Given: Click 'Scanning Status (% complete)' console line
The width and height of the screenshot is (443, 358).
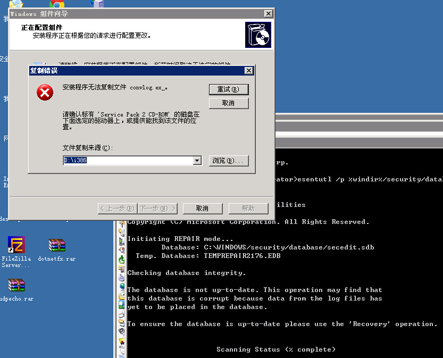Looking at the screenshot, I should 276,349.
